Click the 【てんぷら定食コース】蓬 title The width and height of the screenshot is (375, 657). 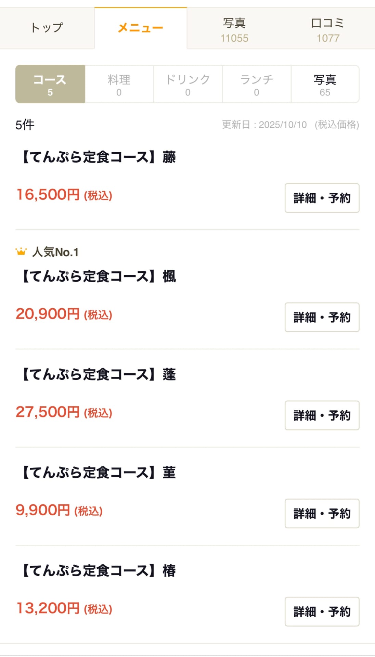coord(99,375)
